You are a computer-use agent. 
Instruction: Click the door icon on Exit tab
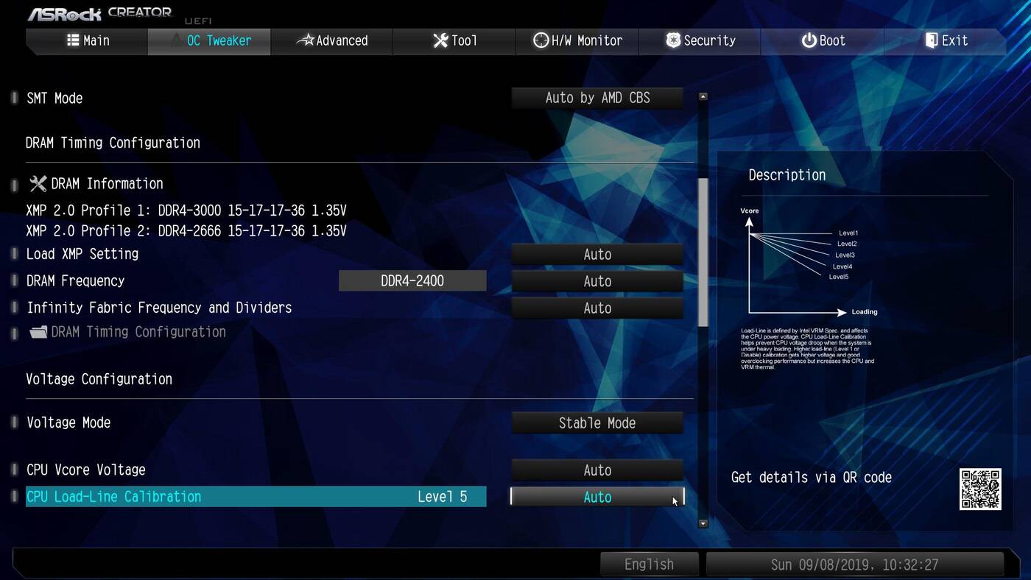(x=932, y=40)
